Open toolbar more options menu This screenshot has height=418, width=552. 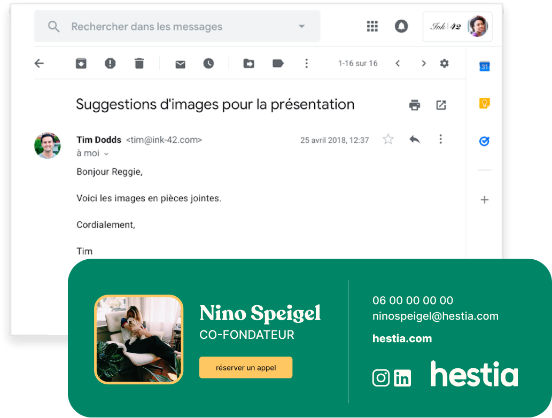pyautogui.click(x=307, y=64)
